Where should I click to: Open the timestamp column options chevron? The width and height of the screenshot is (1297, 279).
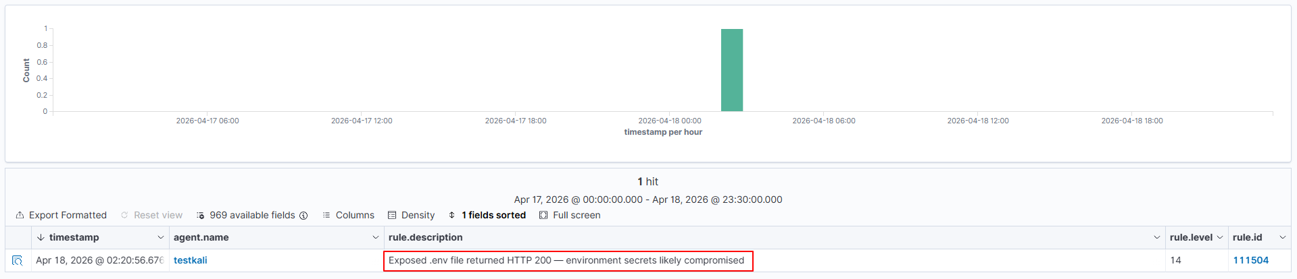[x=161, y=237]
